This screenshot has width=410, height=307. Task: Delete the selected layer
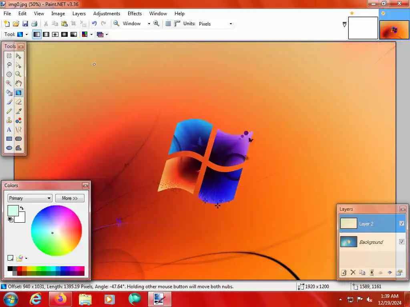pyautogui.click(x=353, y=273)
